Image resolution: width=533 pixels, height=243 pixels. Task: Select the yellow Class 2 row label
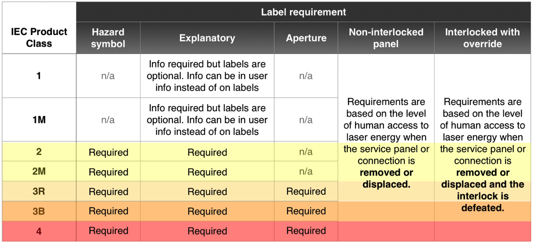(x=39, y=152)
